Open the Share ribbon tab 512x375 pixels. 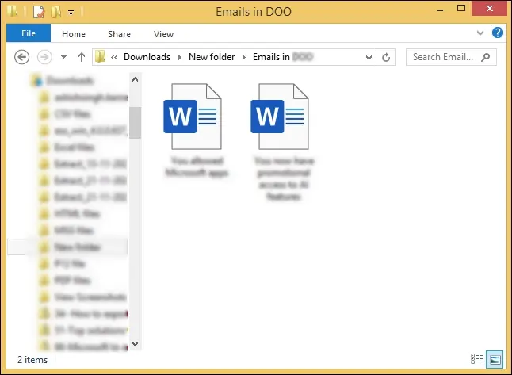coord(119,34)
